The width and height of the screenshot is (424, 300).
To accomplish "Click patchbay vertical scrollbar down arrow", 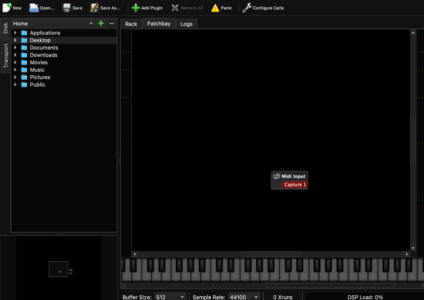I will tap(413, 248).
